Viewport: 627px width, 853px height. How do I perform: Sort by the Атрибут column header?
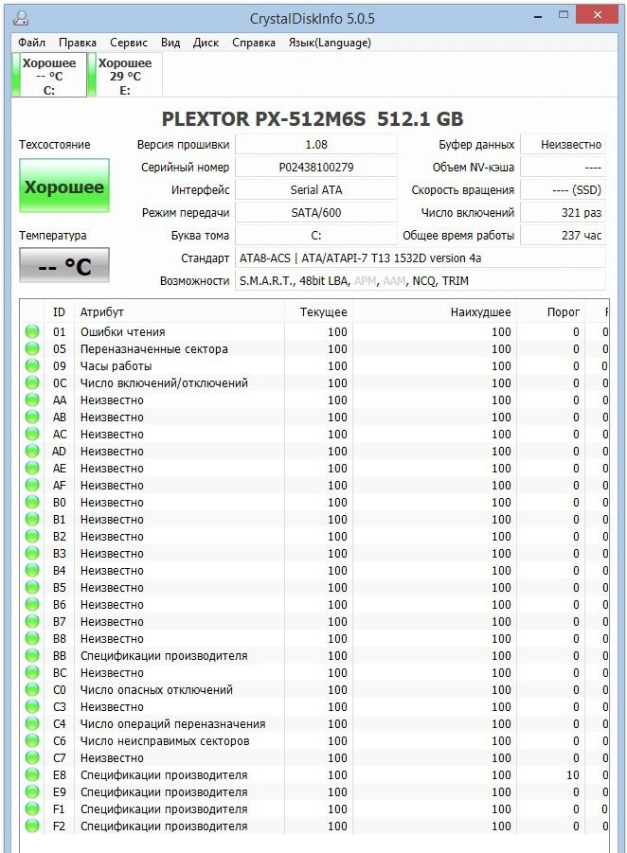pyautogui.click(x=179, y=312)
